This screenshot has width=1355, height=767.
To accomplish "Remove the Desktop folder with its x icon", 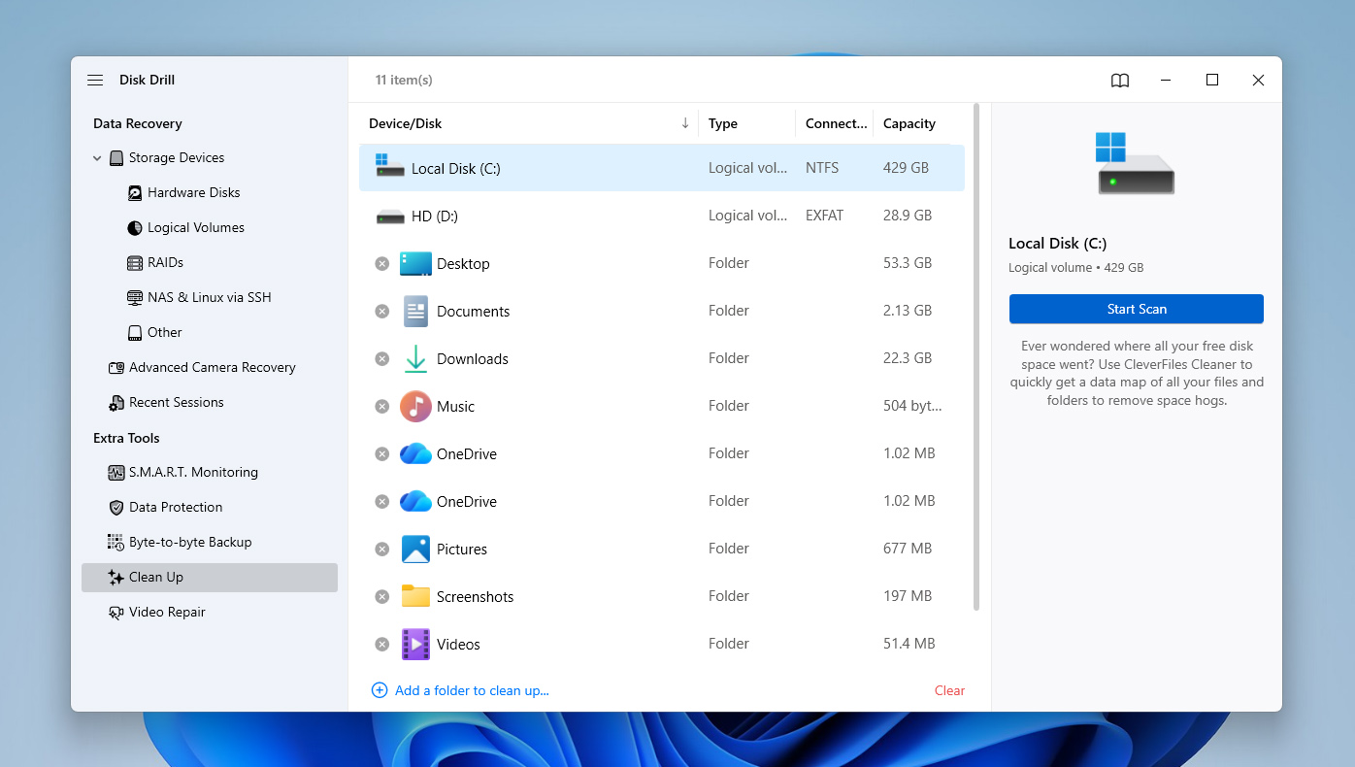I will tap(382, 264).
